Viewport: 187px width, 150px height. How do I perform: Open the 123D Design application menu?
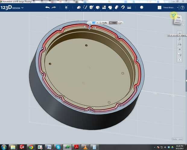(12, 8)
